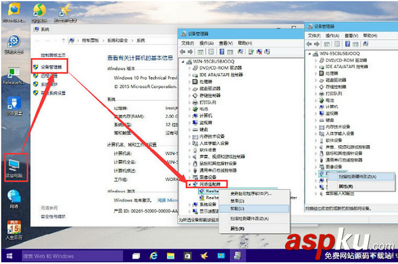The height and width of the screenshot is (264, 398).
Task: Click the gear shortcut icon on the desktop
Action: point(14,44)
